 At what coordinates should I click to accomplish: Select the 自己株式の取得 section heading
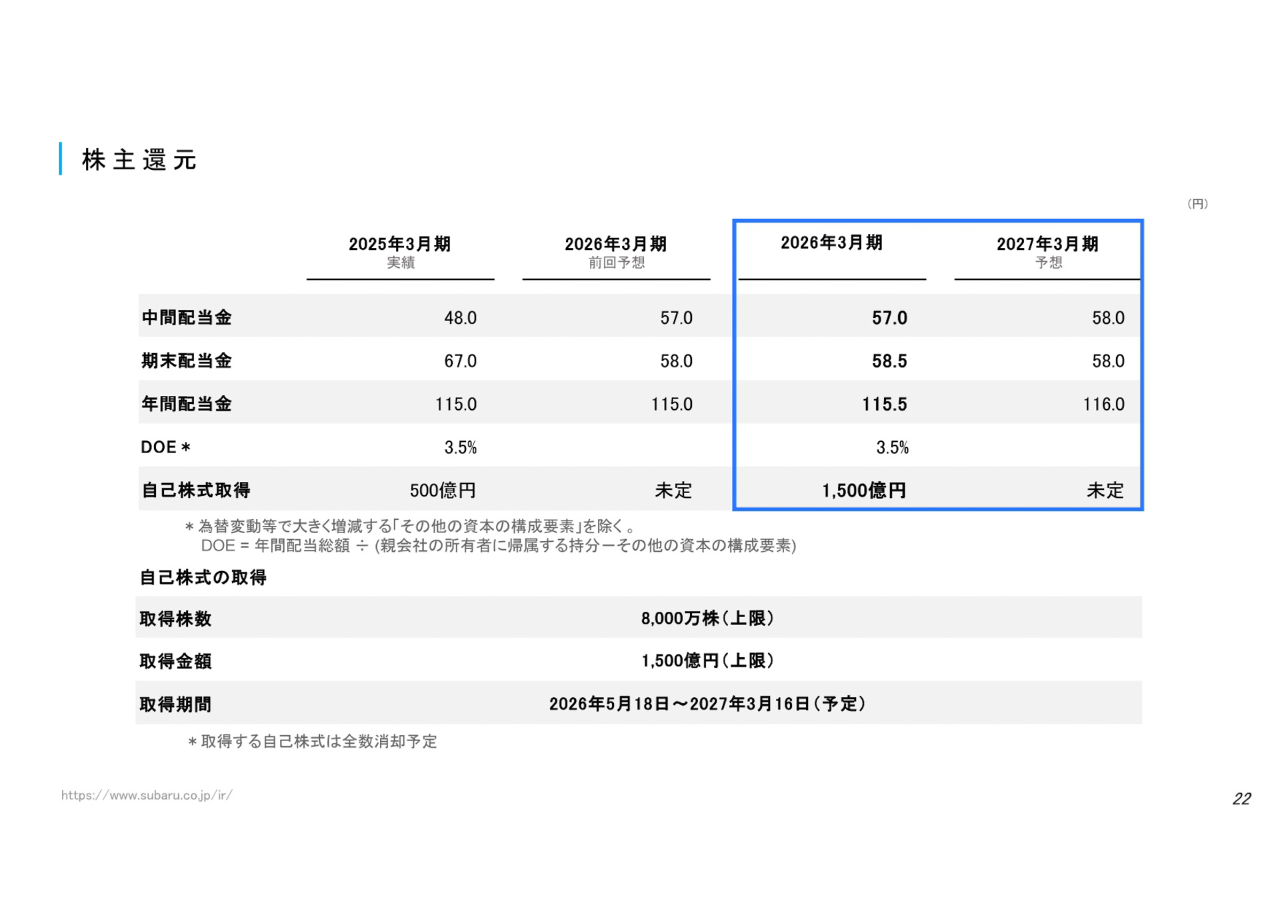(203, 577)
